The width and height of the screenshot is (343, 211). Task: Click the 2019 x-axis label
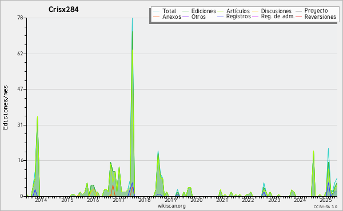pyautogui.click(x=170, y=200)
